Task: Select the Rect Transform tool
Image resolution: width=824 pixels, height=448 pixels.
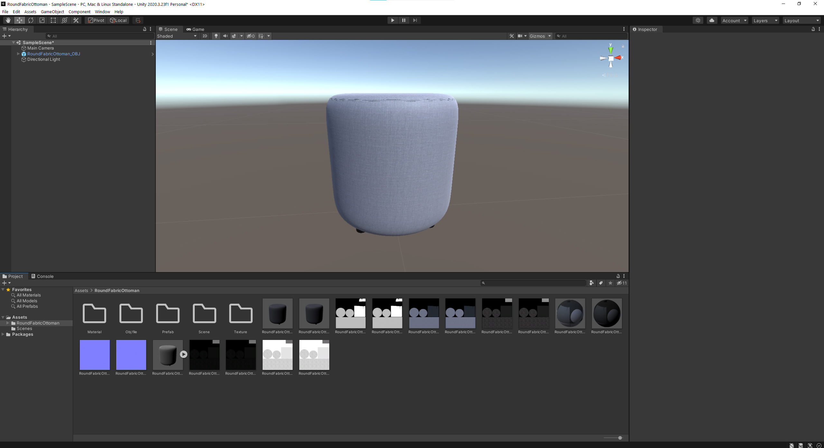Action: pos(53,20)
